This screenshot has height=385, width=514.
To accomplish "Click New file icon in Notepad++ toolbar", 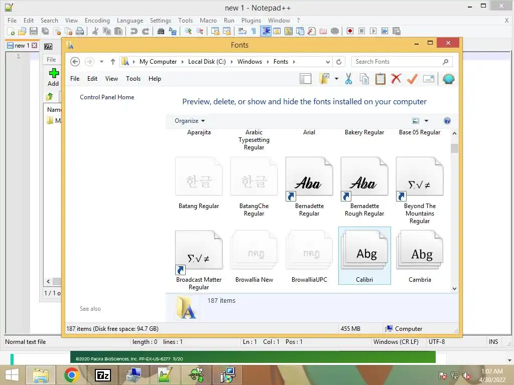I will point(11,31).
